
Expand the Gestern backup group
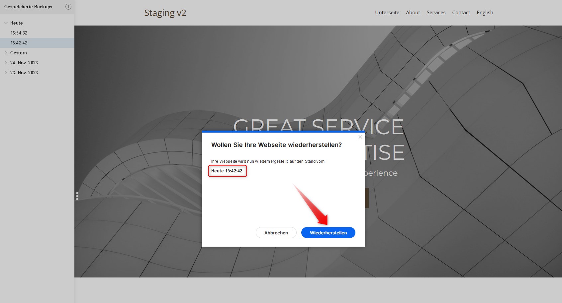[6, 53]
